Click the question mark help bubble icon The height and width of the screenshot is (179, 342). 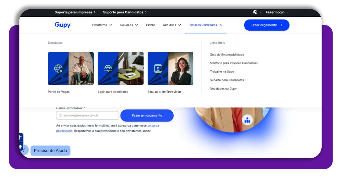tap(24, 150)
